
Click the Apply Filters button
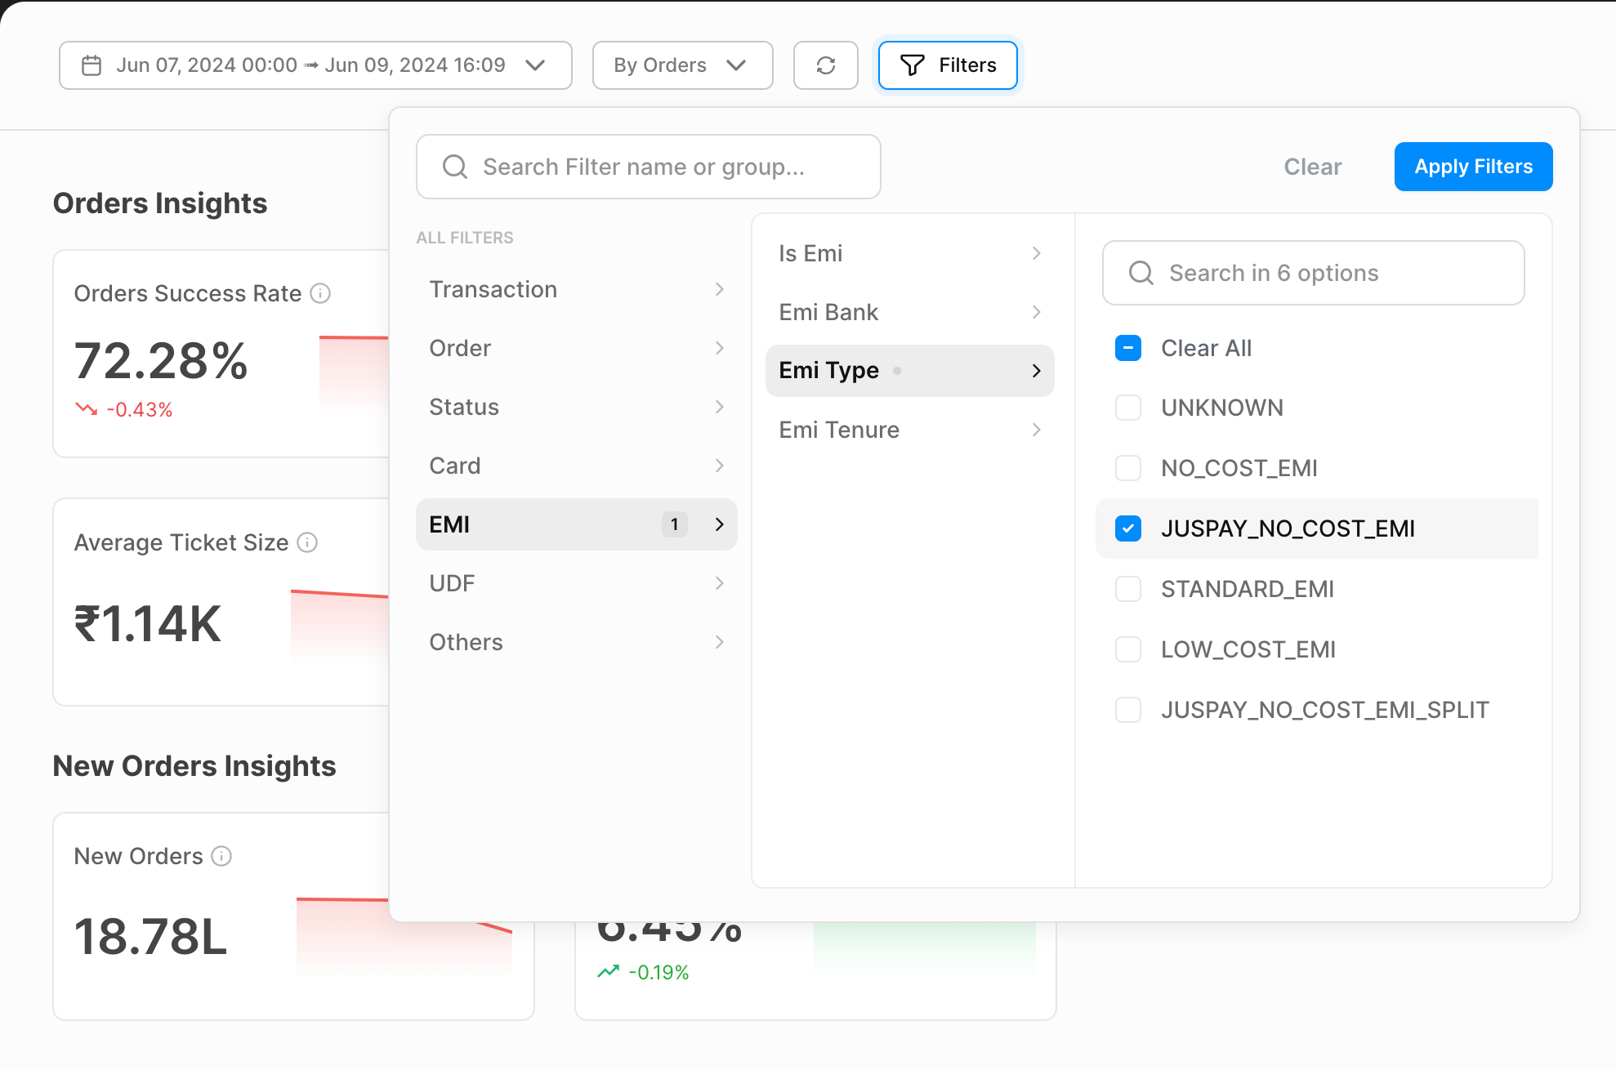point(1472,167)
